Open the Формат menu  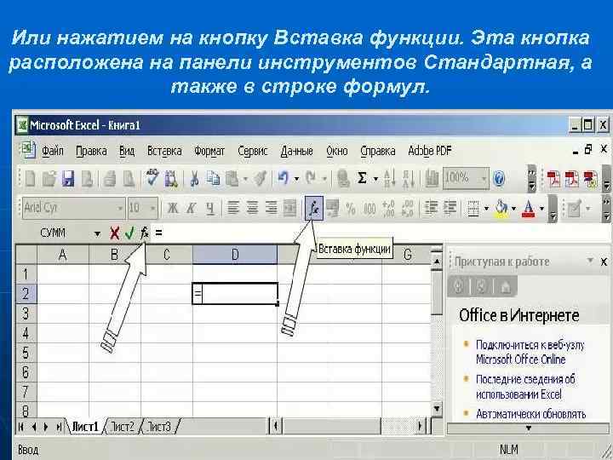point(209,151)
